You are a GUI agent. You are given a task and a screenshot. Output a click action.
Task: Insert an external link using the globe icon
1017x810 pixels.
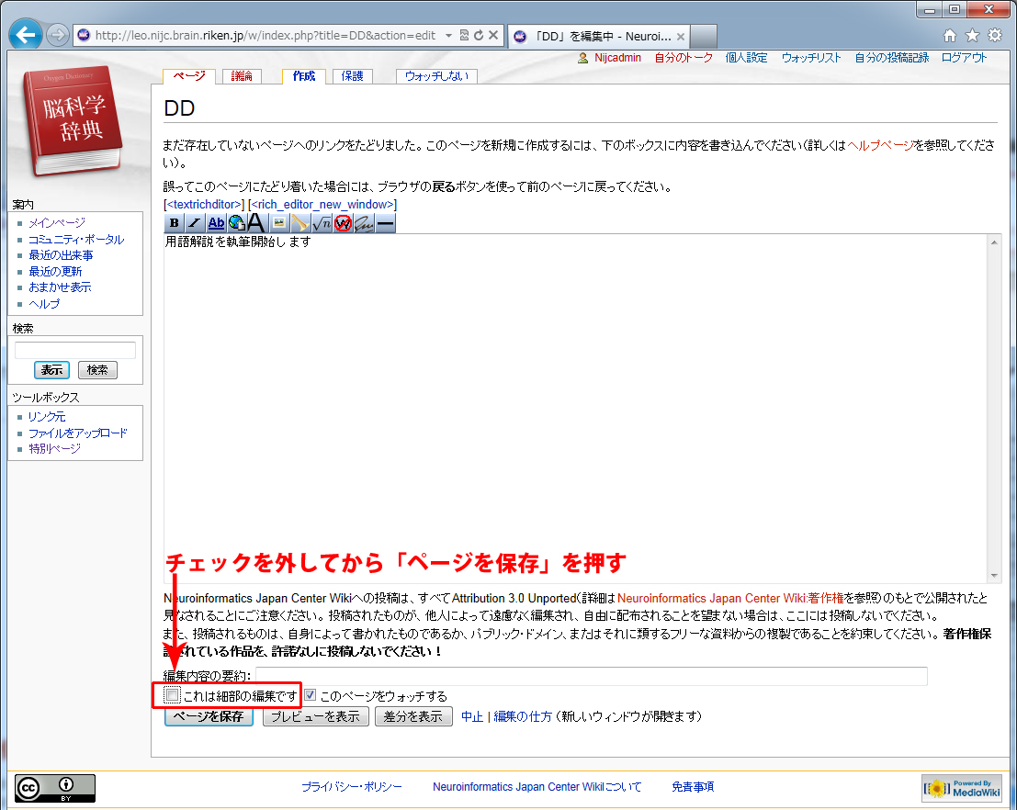237,223
